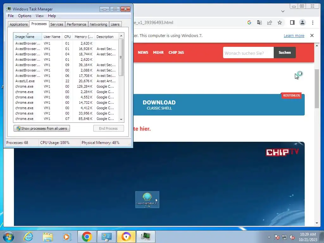Toggle Chrome side panel icon
The height and width of the screenshot is (243, 324).
[x=292, y=22]
